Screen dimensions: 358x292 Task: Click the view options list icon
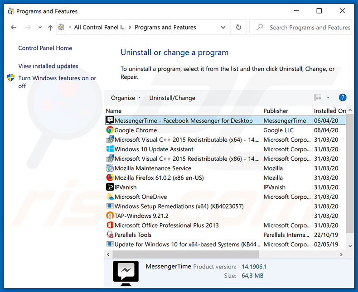pyautogui.click(x=318, y=97)
